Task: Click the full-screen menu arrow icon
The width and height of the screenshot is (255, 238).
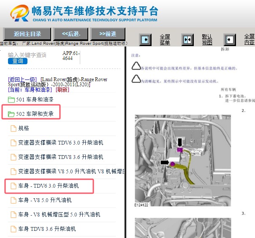Action: pos(145,40)
